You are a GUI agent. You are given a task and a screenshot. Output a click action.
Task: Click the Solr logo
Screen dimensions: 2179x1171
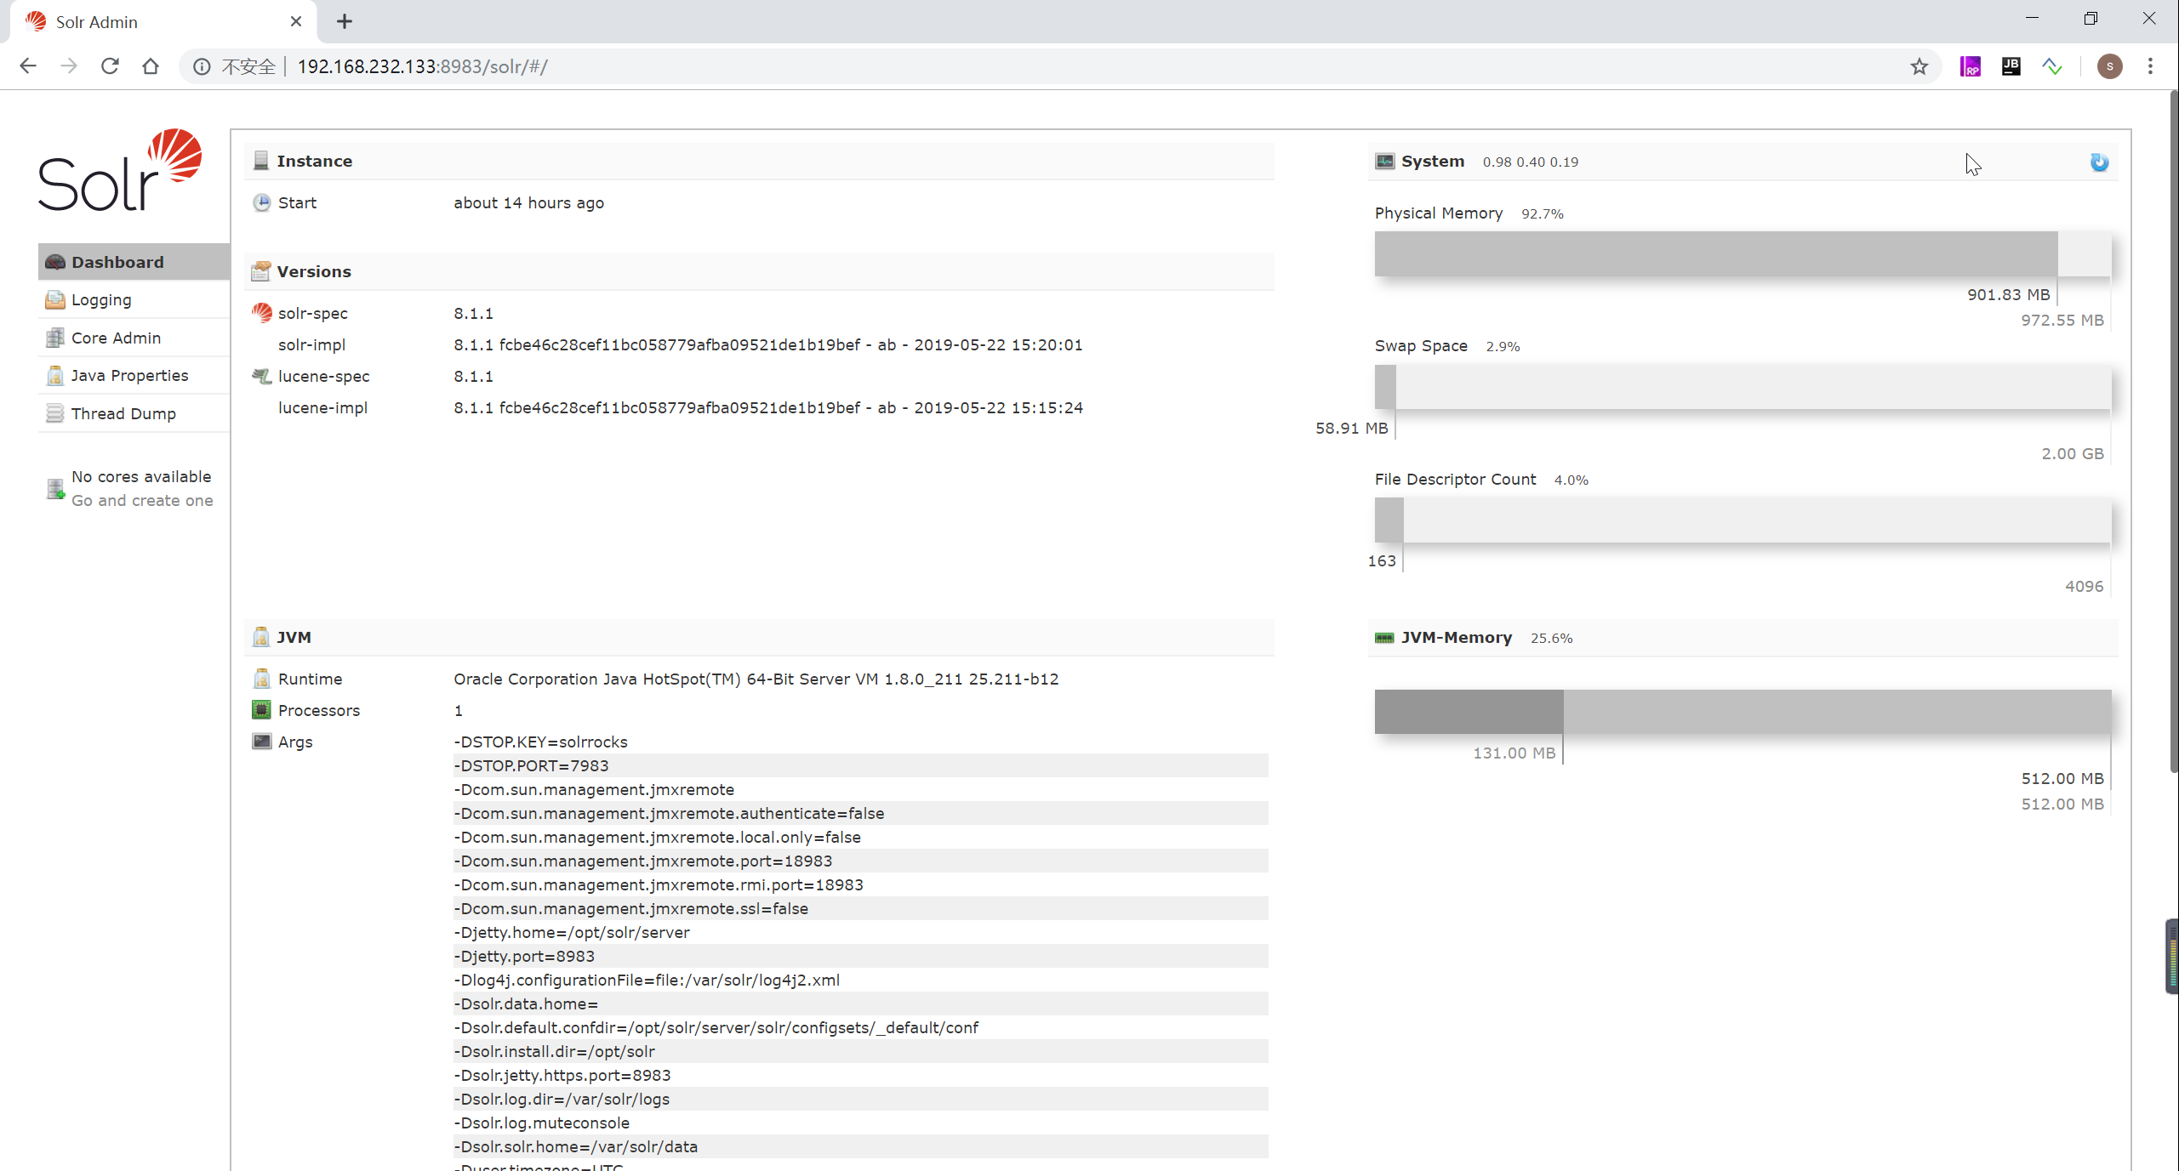point(120,170)
